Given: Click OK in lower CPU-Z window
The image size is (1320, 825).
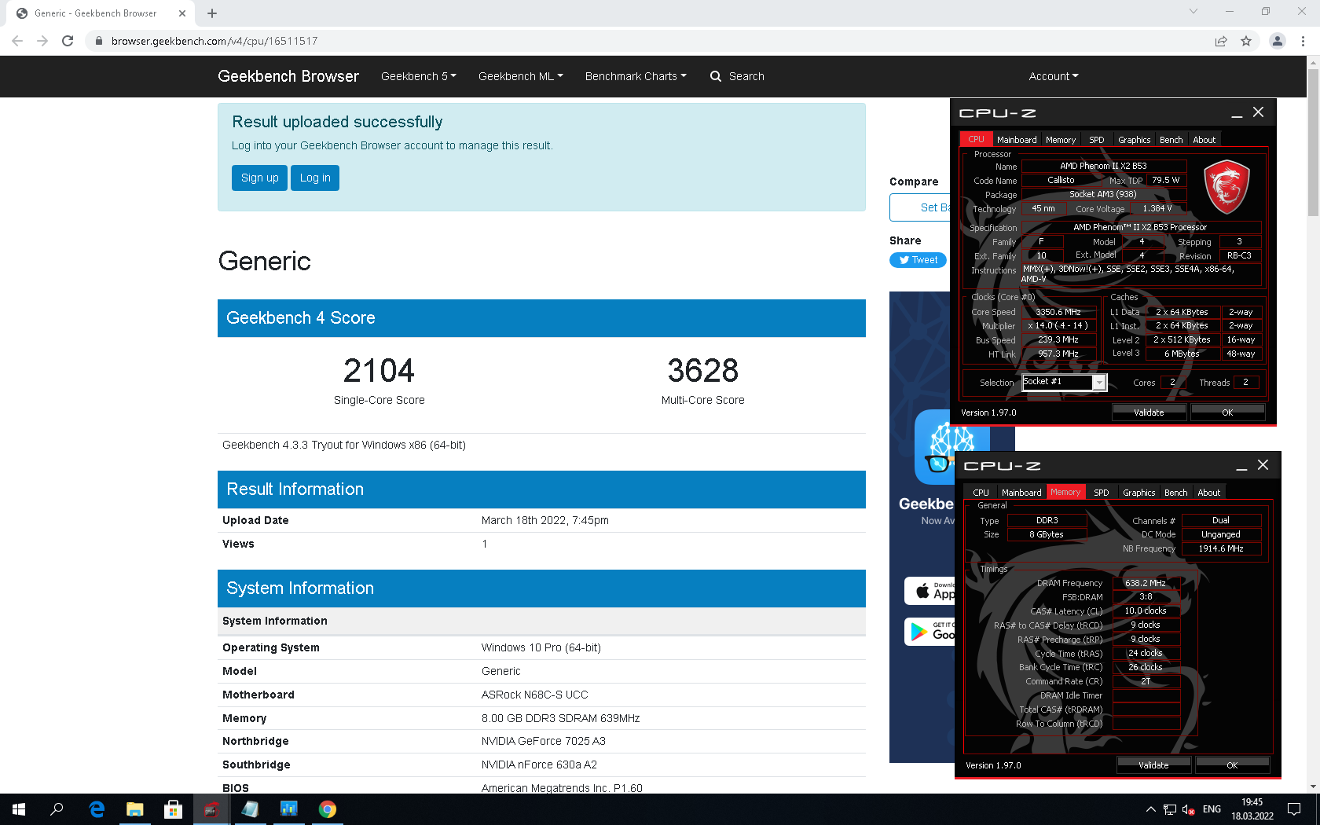Looking at the screenshot, I should 1232,764.
